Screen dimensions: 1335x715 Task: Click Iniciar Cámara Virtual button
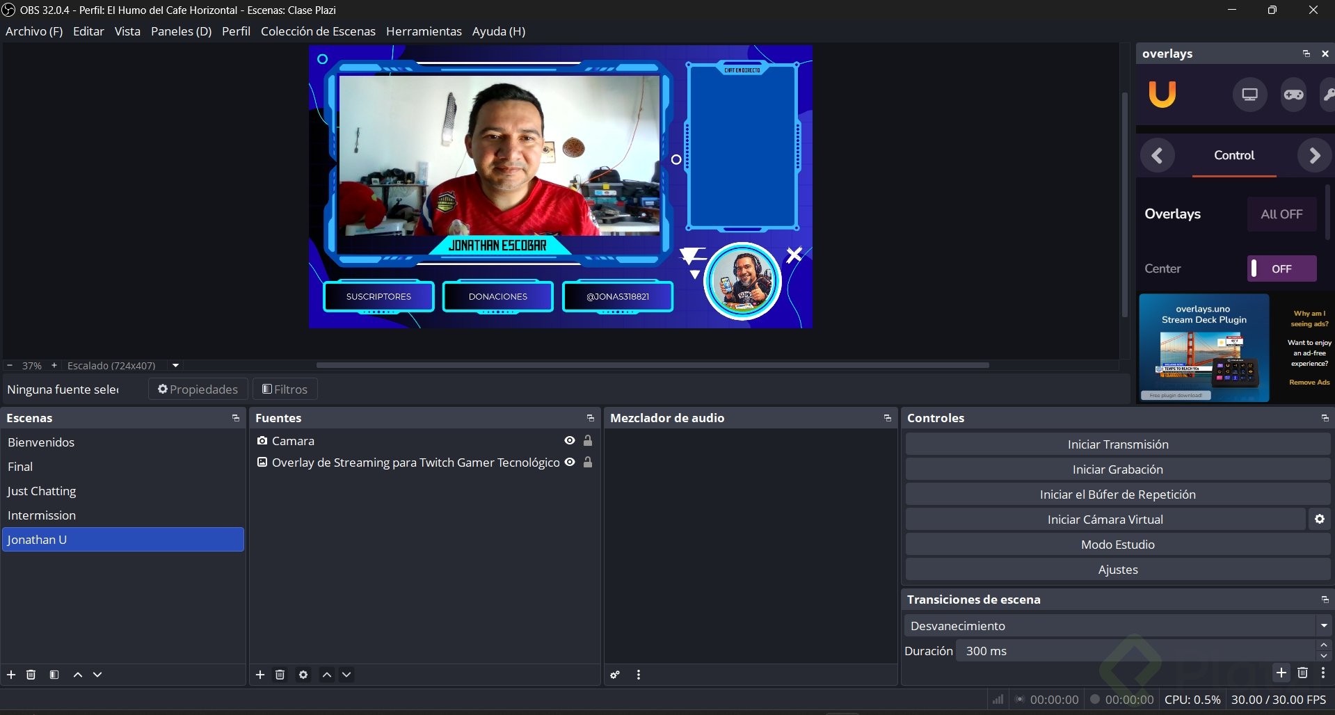point(1105,520)
